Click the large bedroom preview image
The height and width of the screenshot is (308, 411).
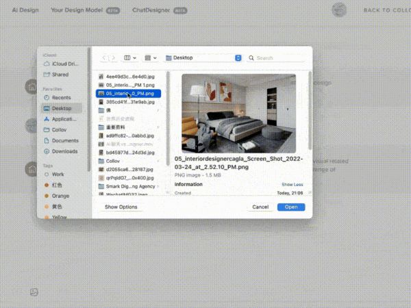[x=238, y=113]
